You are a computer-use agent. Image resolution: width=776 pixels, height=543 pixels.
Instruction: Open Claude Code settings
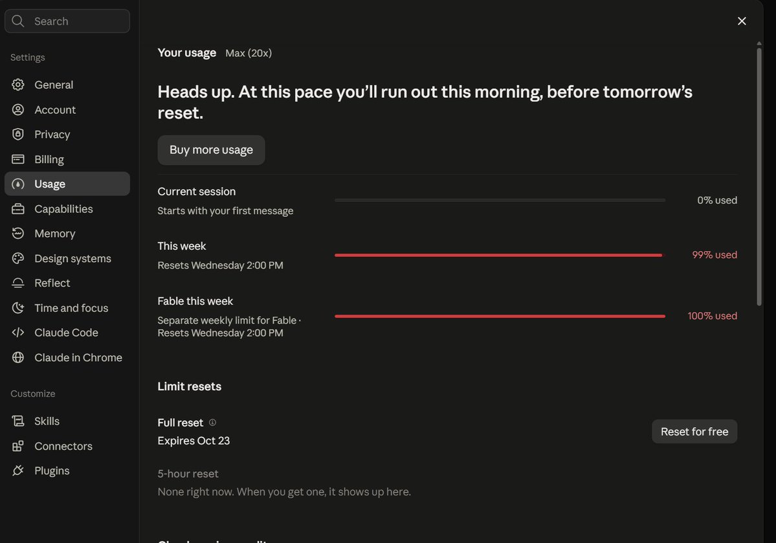click(x=67, y=332)
